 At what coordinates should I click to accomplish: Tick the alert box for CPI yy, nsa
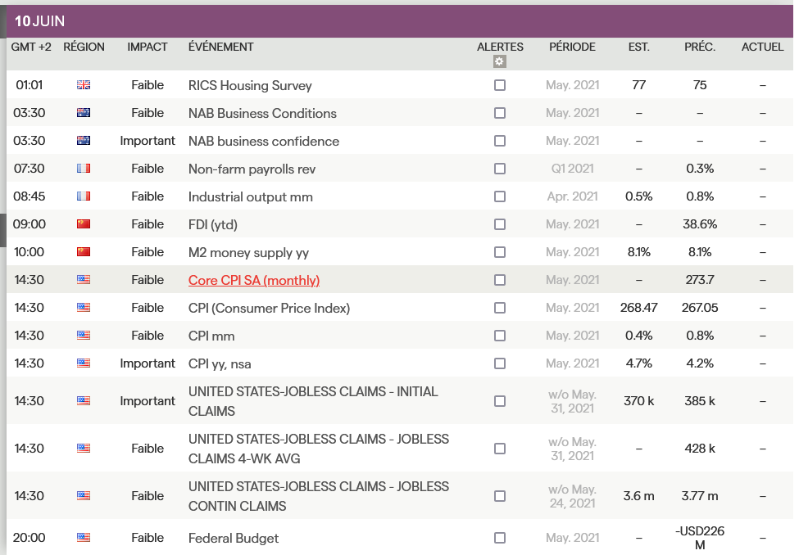click(500, 363)
